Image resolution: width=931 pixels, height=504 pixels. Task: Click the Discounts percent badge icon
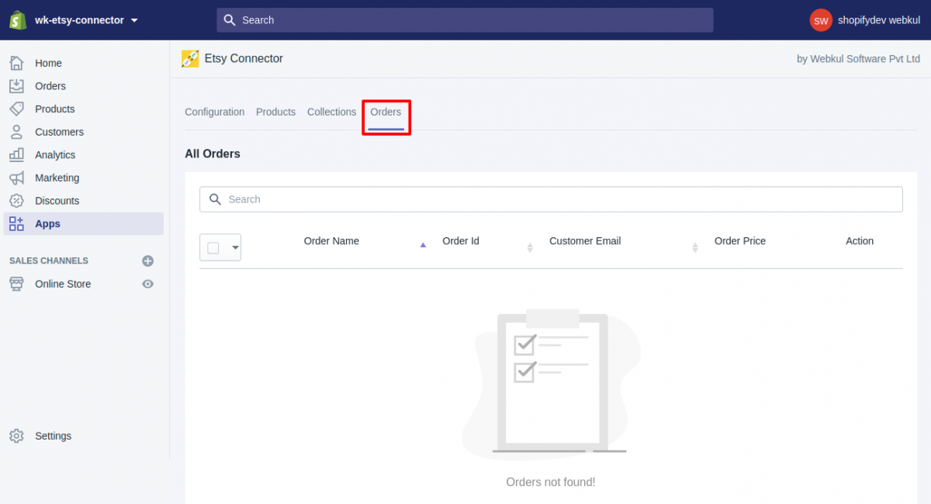pyautogui.click(x=16, y=200)
